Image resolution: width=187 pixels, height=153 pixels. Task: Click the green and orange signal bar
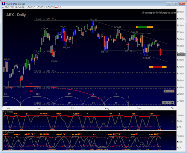[144, 27]
